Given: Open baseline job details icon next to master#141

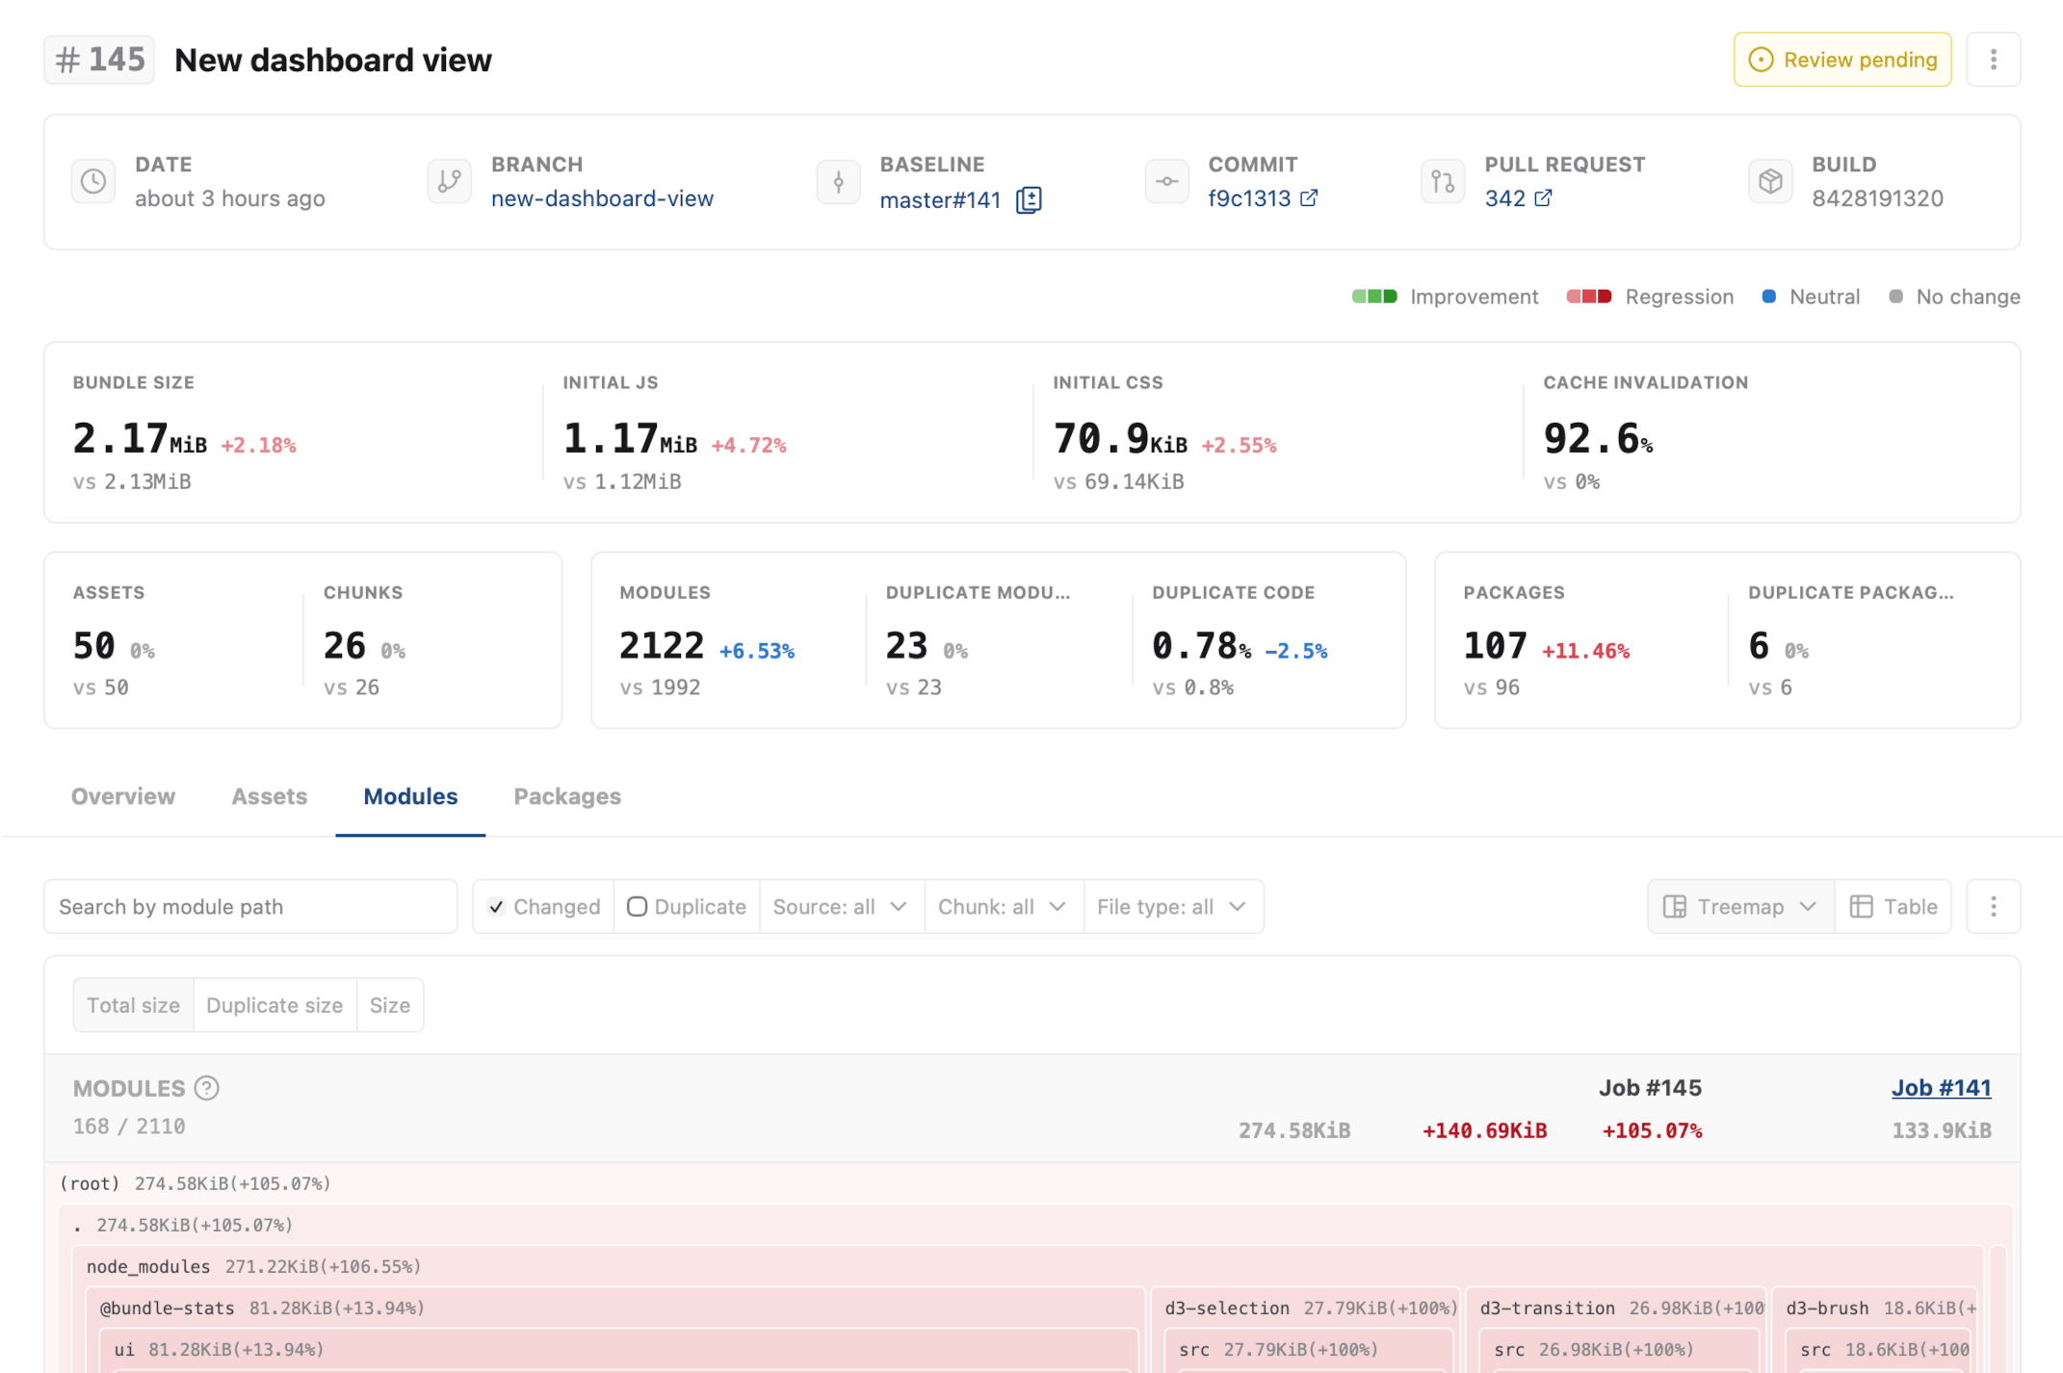Looking at the screenshot, I should coord(1029,199).
